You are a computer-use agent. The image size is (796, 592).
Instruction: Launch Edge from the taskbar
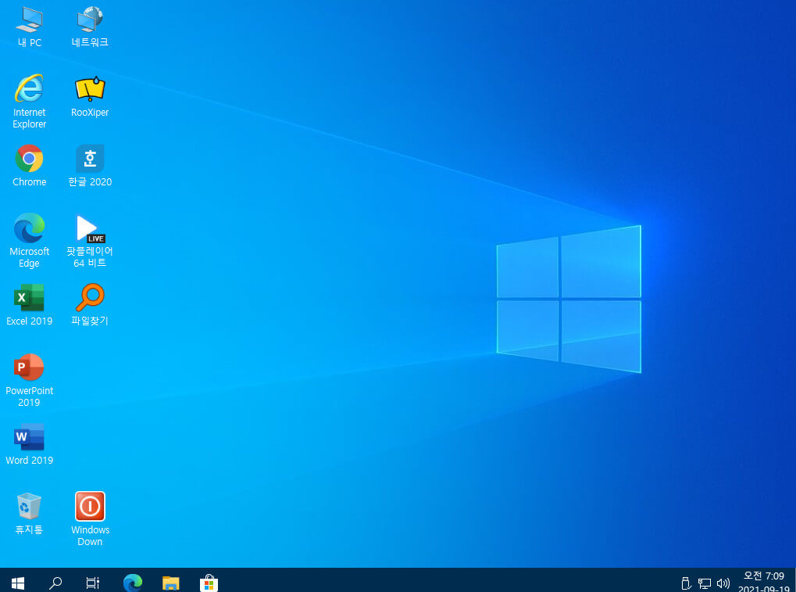click(x=133, y=583)
